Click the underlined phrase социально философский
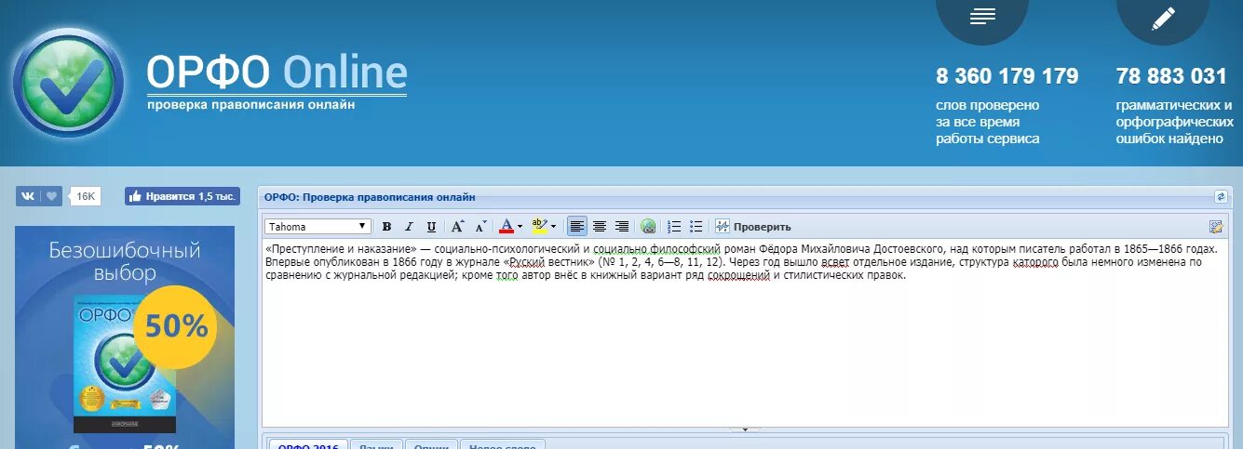Image resolution: width=1243 pixels, height=449 pixels. (655, 249)
